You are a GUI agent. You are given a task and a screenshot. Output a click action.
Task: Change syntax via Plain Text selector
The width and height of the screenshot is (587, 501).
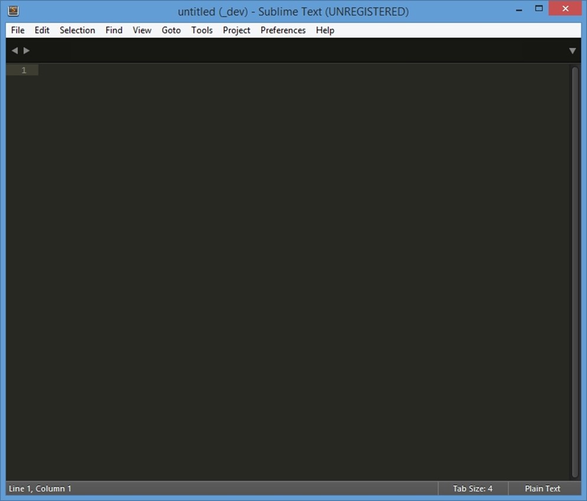[x=542, y=489]
